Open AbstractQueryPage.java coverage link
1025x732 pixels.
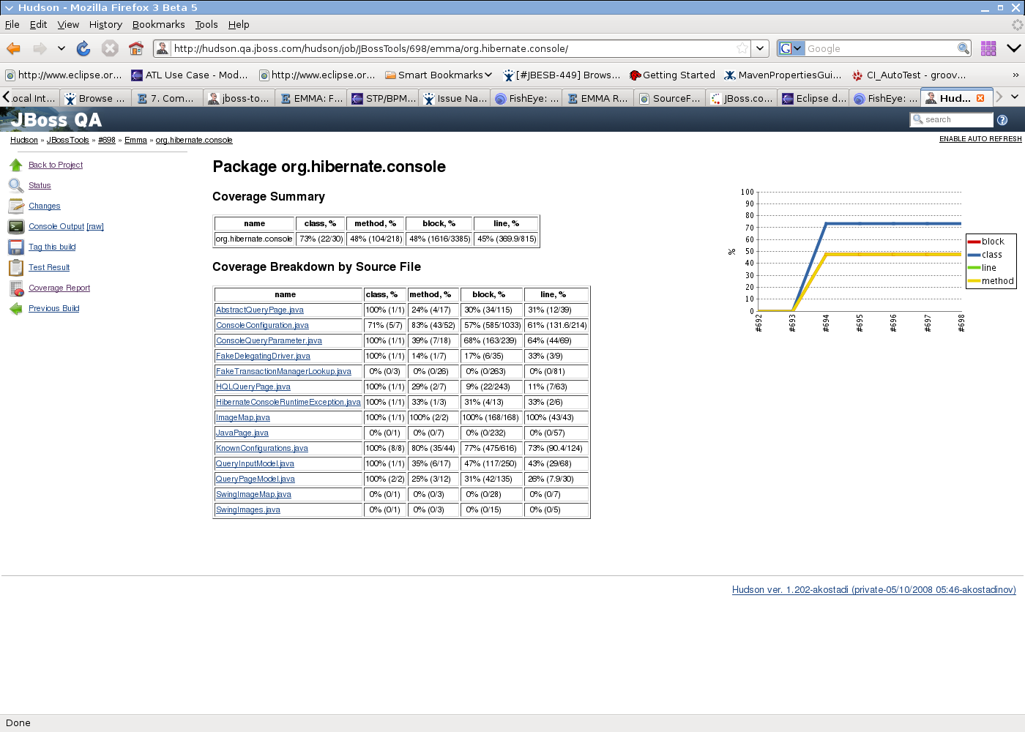pyautogui.click(x=260, y=310)
